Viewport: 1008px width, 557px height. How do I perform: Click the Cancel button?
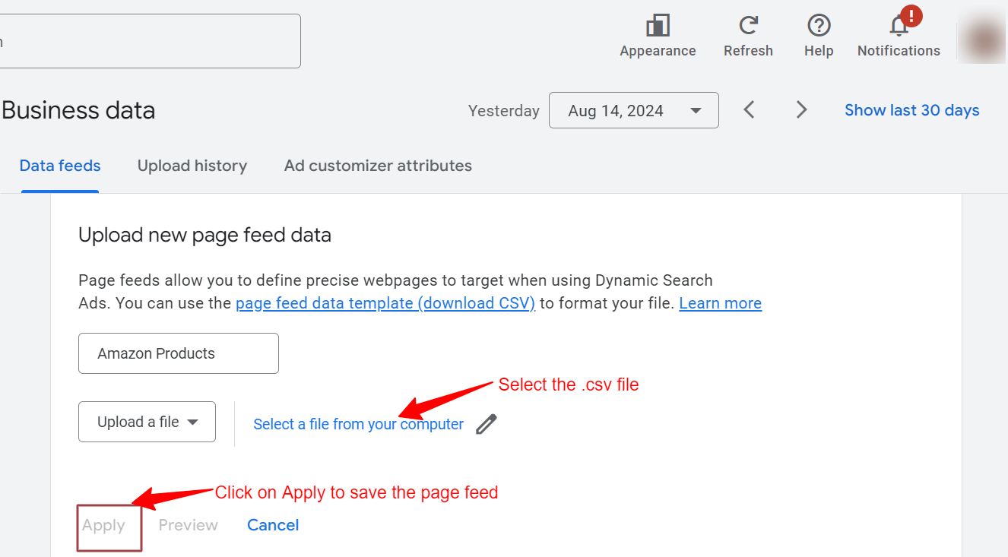tap(273, 525)
